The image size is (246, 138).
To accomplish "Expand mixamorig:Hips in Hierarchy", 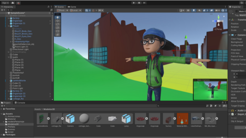I will (11, 42).
